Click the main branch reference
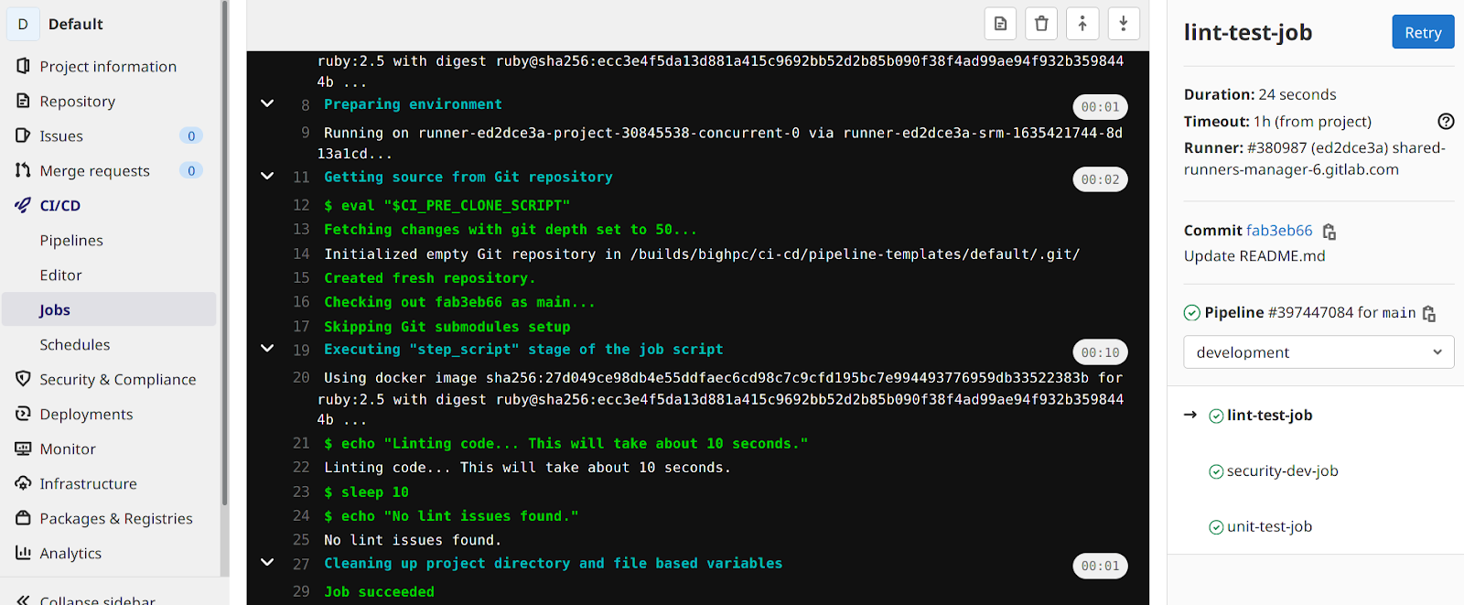Image resolution: width=1464 pixels, height=605 pixels. (x=1399, y=313)
